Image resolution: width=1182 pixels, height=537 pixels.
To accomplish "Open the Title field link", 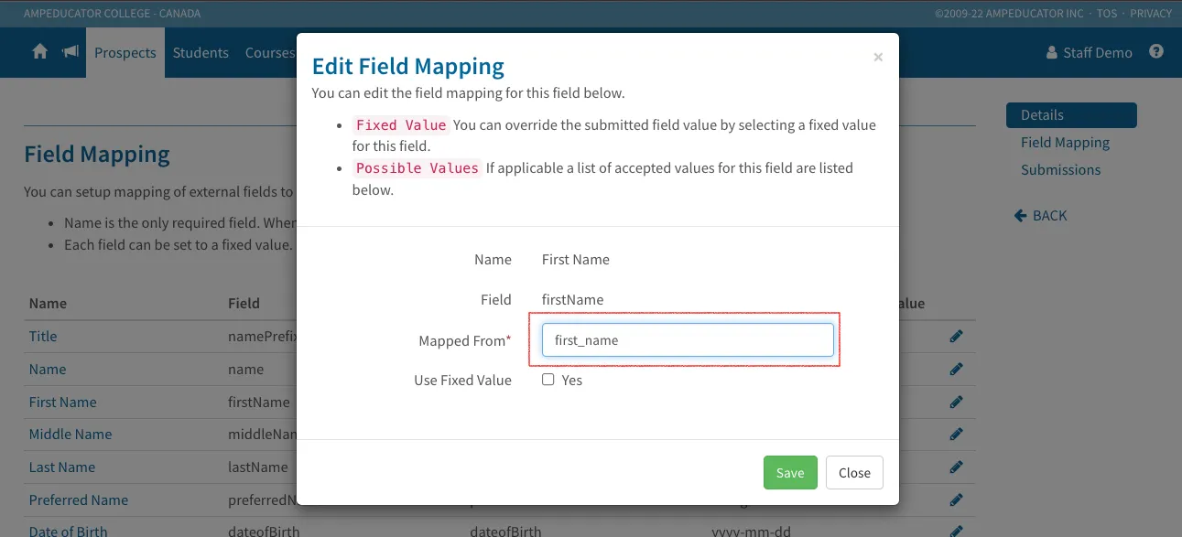I will tap(43, 337).
